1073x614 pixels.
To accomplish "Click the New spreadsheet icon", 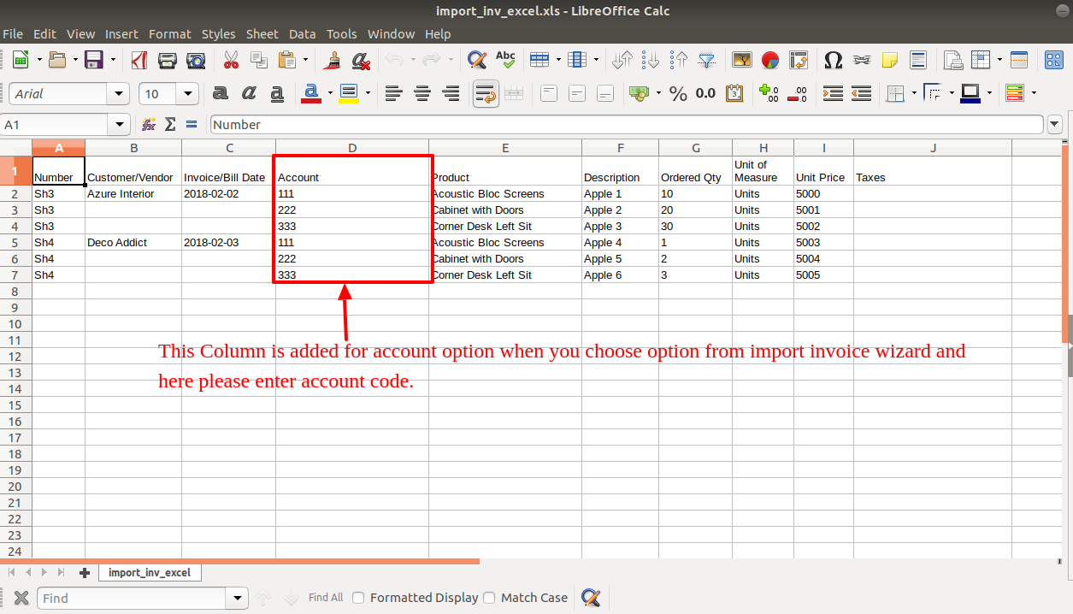I will 20,60.
